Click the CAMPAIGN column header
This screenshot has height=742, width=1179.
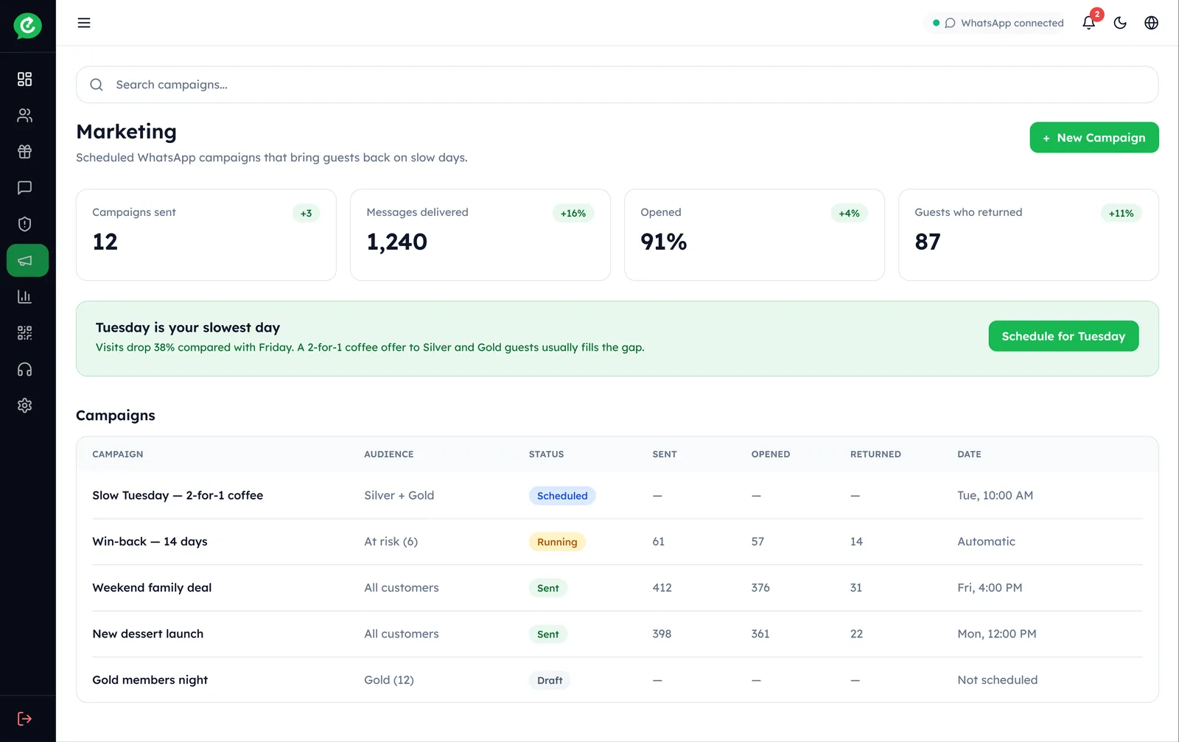pos(118,454)
